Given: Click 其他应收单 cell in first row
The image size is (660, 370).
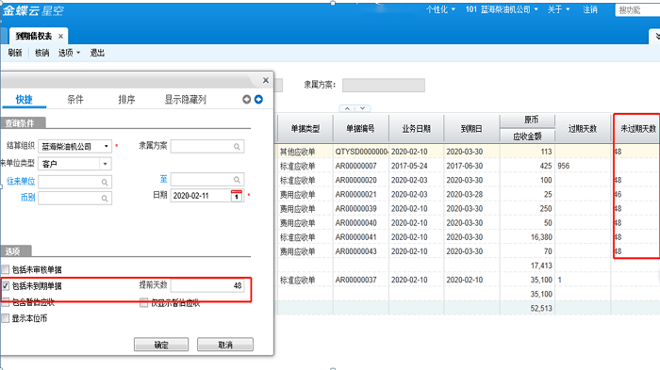Looking at the screenshot, I should (305, 152).
